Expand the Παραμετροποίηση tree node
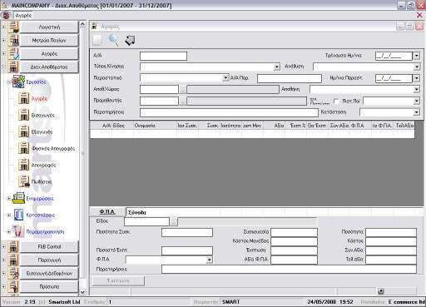Image resolution: width=426 pixels, height=307 pixels. coord(8,232)
